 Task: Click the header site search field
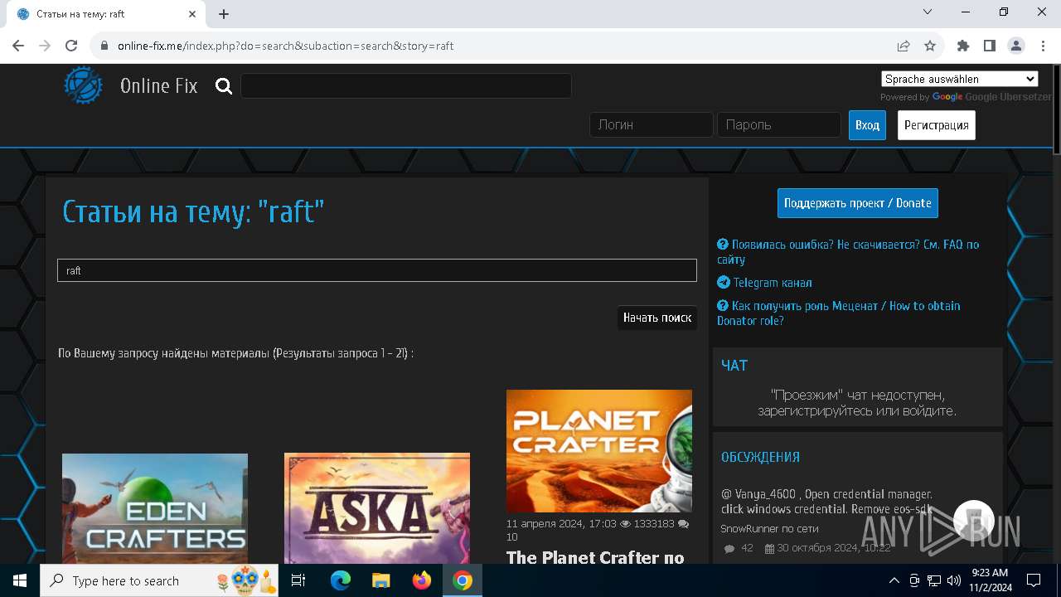click(406, 85)
